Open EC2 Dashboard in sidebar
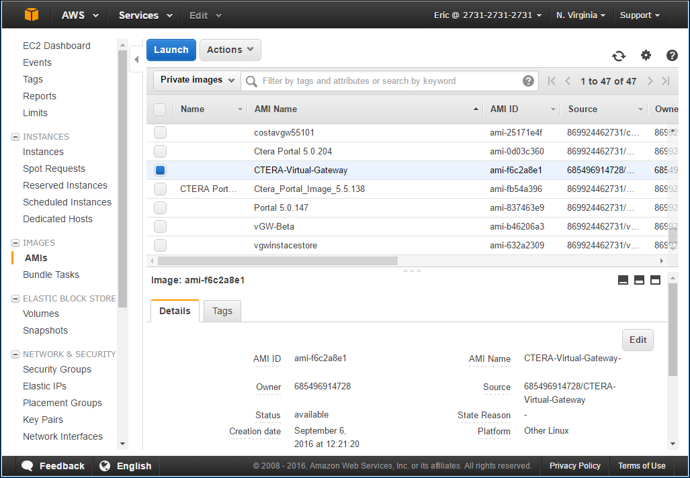Viewport: 690px width, 478px height. (56, 46)
